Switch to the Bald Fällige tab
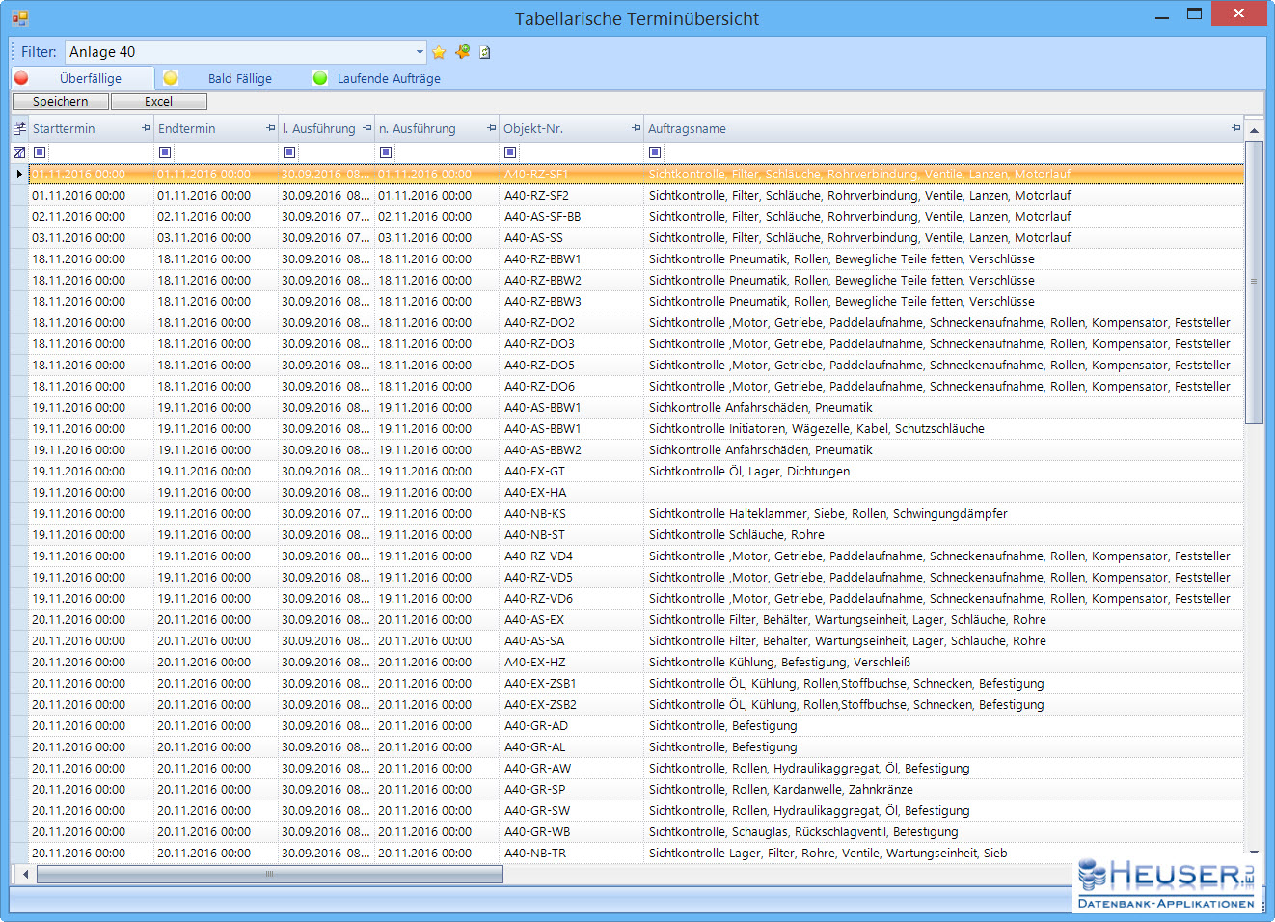 coord(239,79)
